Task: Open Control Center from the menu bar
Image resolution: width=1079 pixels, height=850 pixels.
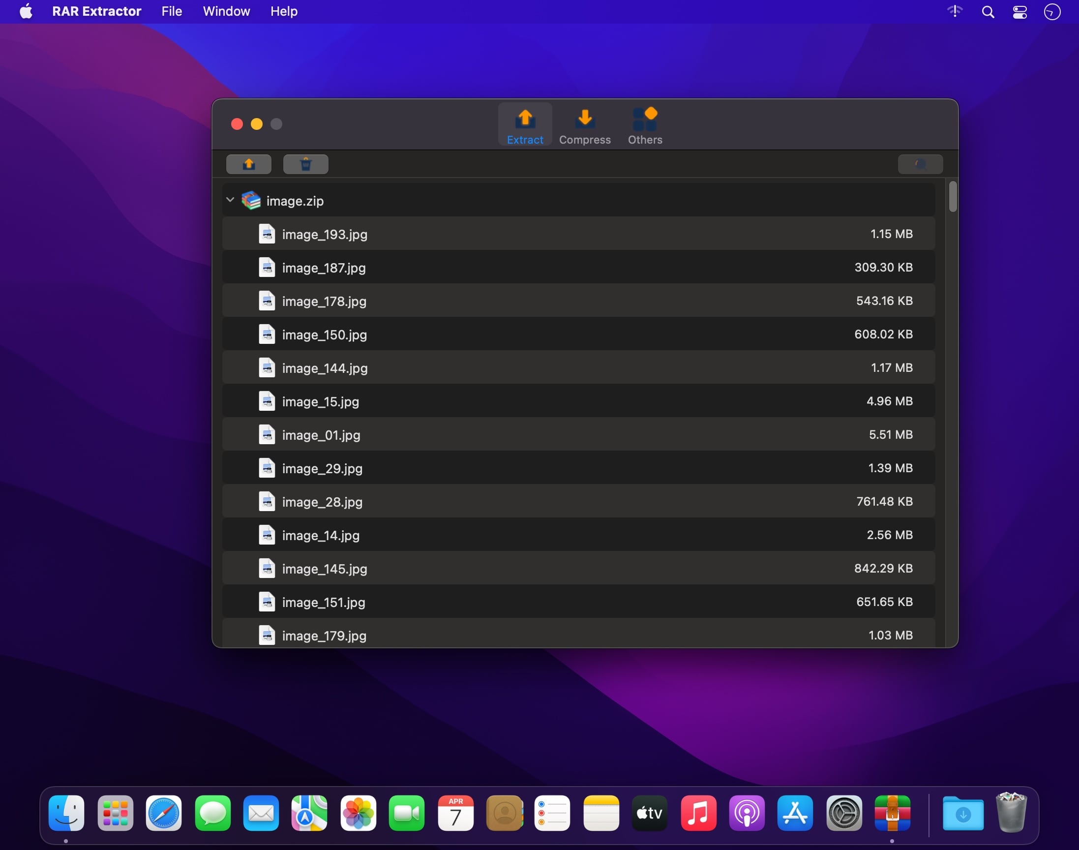Action: point(1020,12)
